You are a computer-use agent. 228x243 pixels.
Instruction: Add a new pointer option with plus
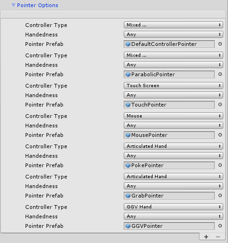coord(206,237)
